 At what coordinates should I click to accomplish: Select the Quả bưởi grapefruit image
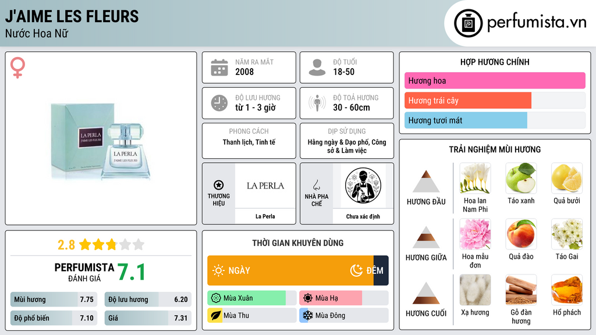(x=567, y=178)
